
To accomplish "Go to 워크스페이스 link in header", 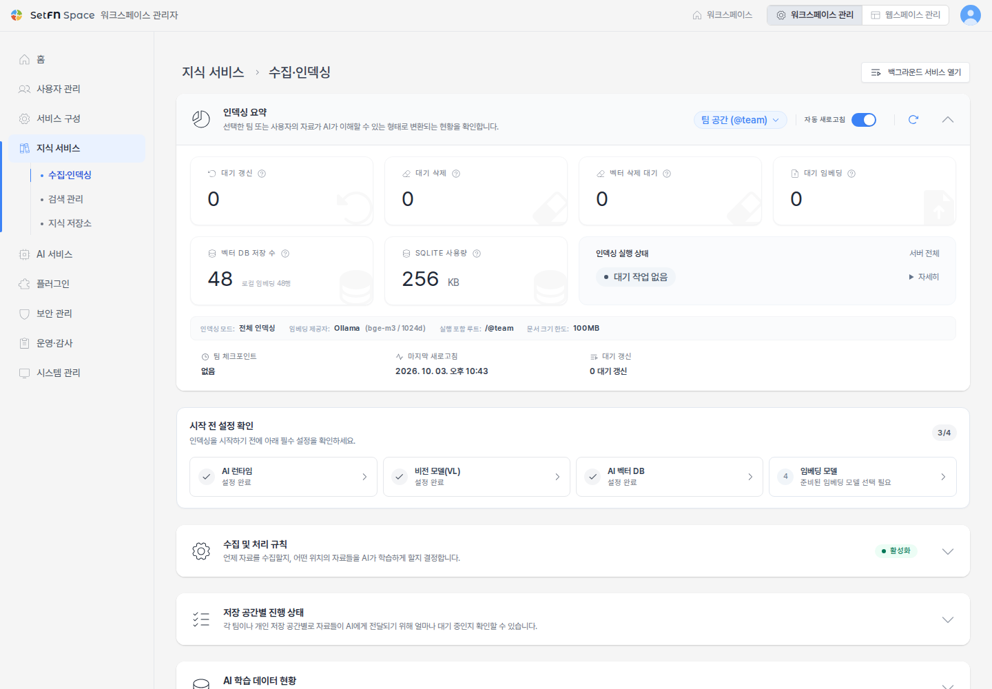I will coord(722,15).
